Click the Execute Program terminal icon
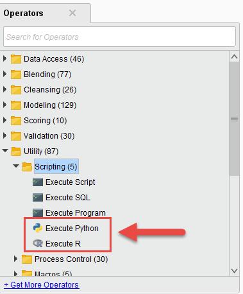 point(38,213)
